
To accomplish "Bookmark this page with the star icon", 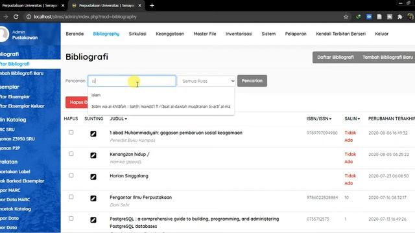I will [x=346, y=17].
